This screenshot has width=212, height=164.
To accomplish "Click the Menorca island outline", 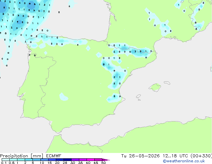I will coord(167,83).
